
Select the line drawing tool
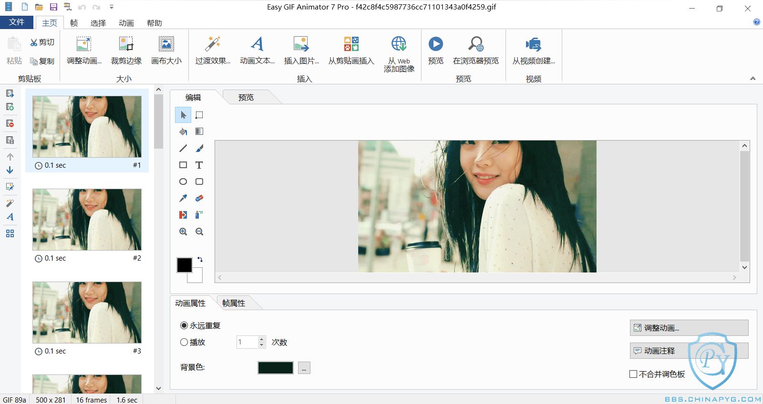click(183, 148)
